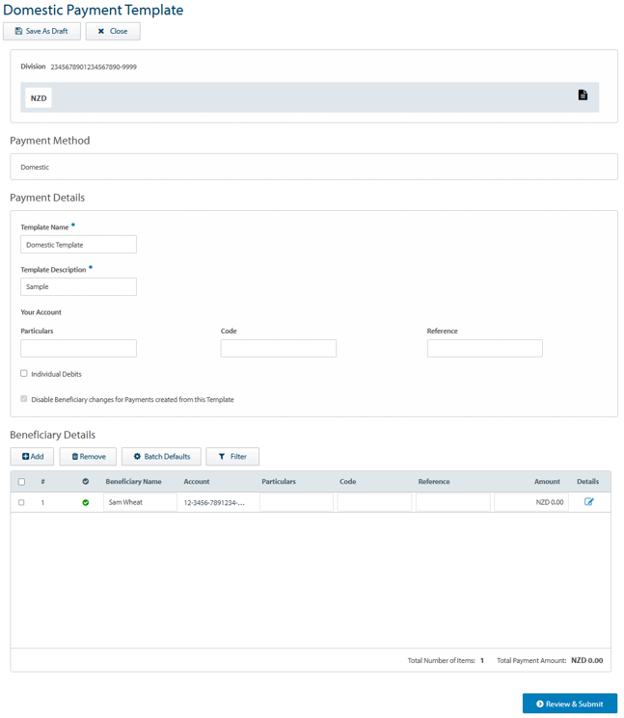Click Your Account Particulars field
Viewport: 624px width, 718px height.
[78, 348]
